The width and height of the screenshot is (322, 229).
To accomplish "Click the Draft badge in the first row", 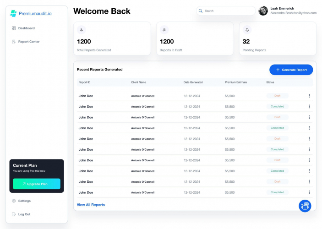I will (x=278, y=96).
